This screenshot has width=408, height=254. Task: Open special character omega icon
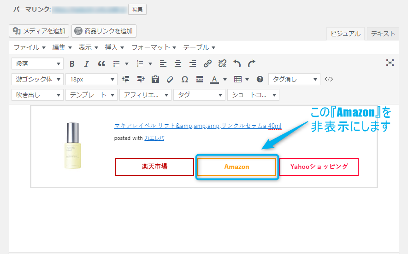(x=185, y=79)
